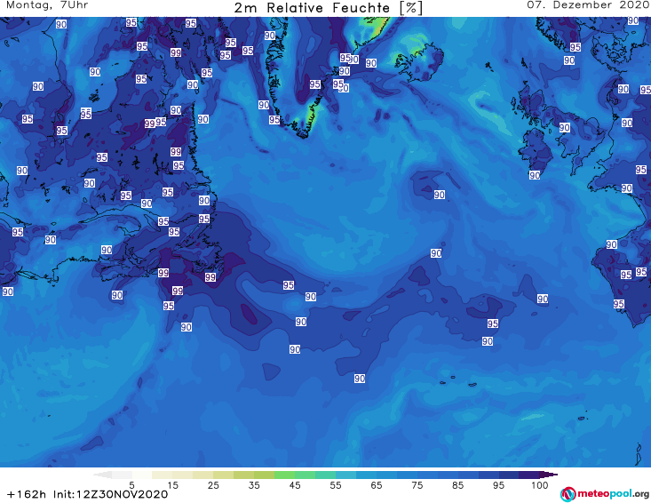Click the '+162h' forecast hour text

tap(27, 494)
